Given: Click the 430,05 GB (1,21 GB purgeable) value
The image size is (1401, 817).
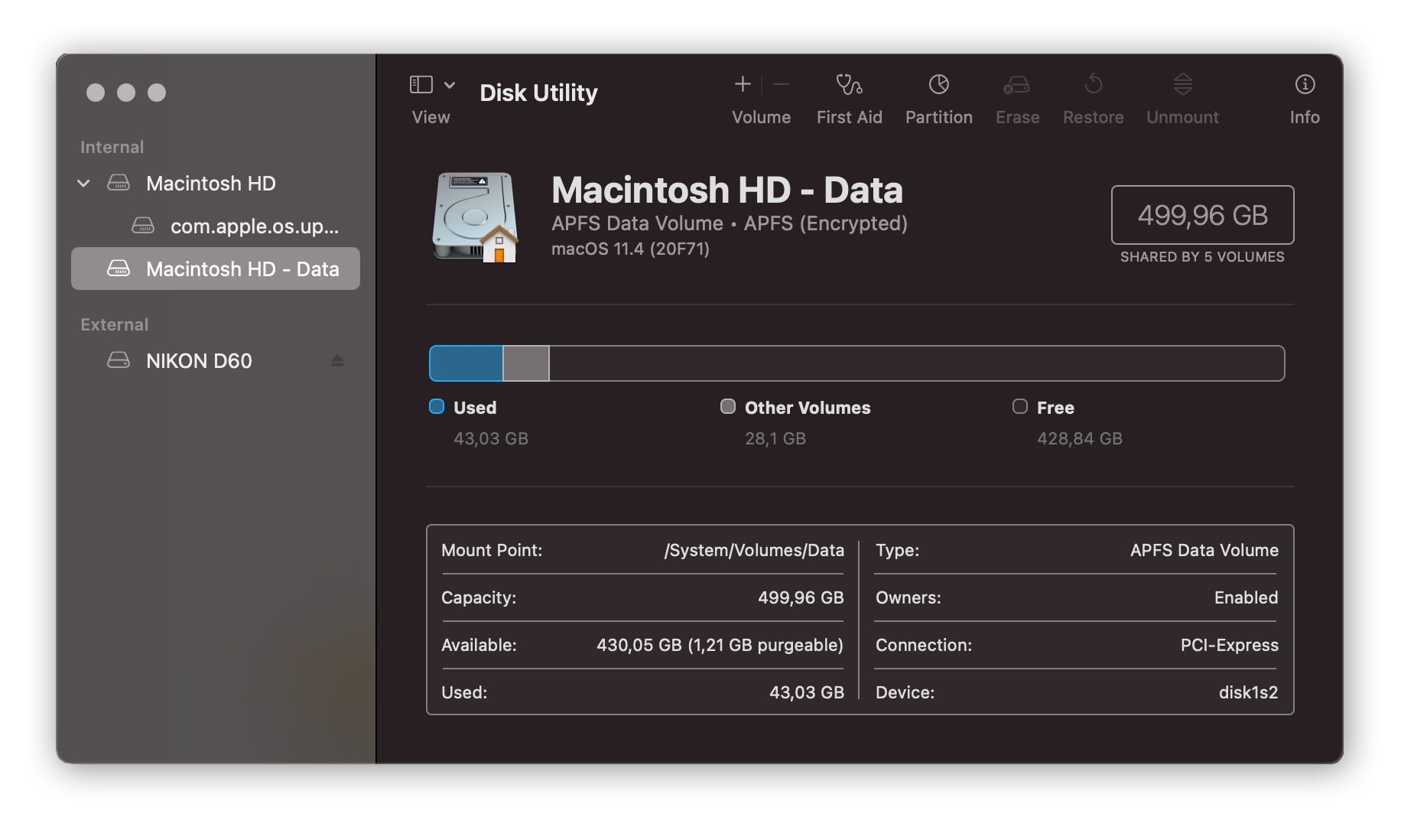Looking at the screenshot, I should click(x=720, y=645).
